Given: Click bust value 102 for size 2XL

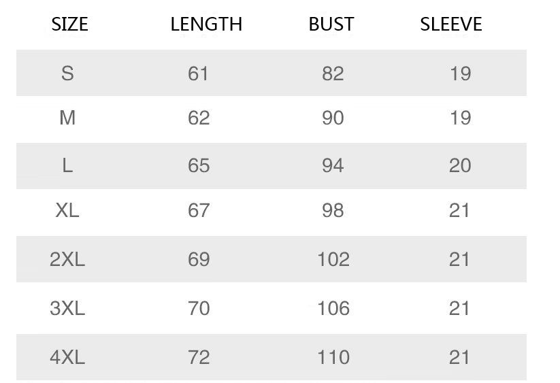Looking at the screenshot, I should (333, 259).
